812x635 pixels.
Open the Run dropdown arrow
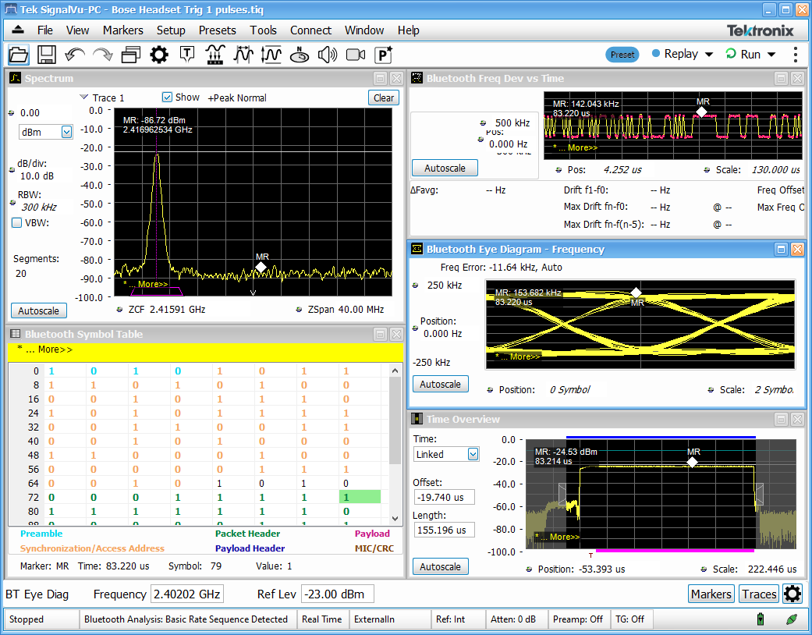(x=771, y=55)
